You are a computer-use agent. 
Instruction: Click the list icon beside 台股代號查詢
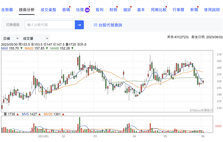pyautogui.click(x=96, y=25)
